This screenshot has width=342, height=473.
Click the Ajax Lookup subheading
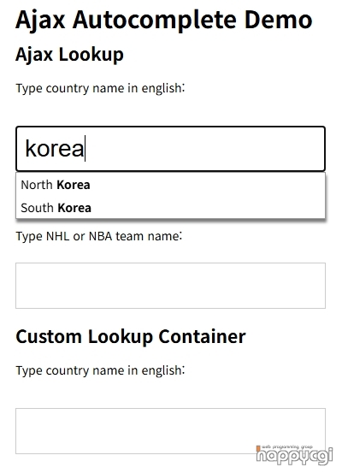(x=69, y=55)
